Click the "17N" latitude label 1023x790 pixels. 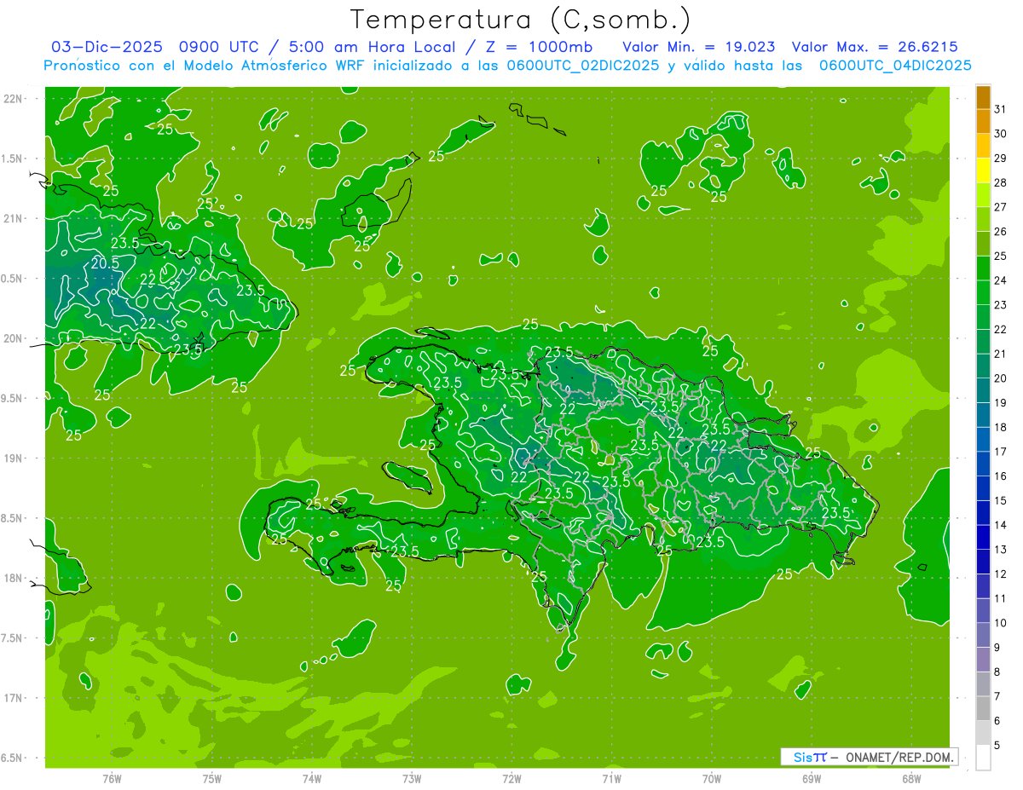coord(13,698)
